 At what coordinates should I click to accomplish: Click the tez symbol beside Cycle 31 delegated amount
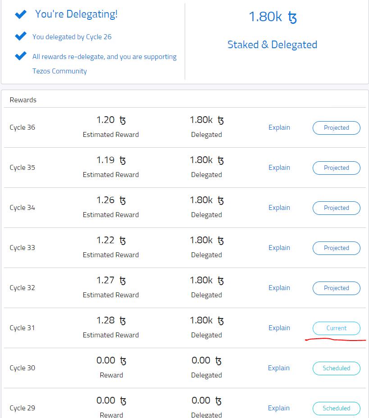pyautogui.click(x=220, y=321)
